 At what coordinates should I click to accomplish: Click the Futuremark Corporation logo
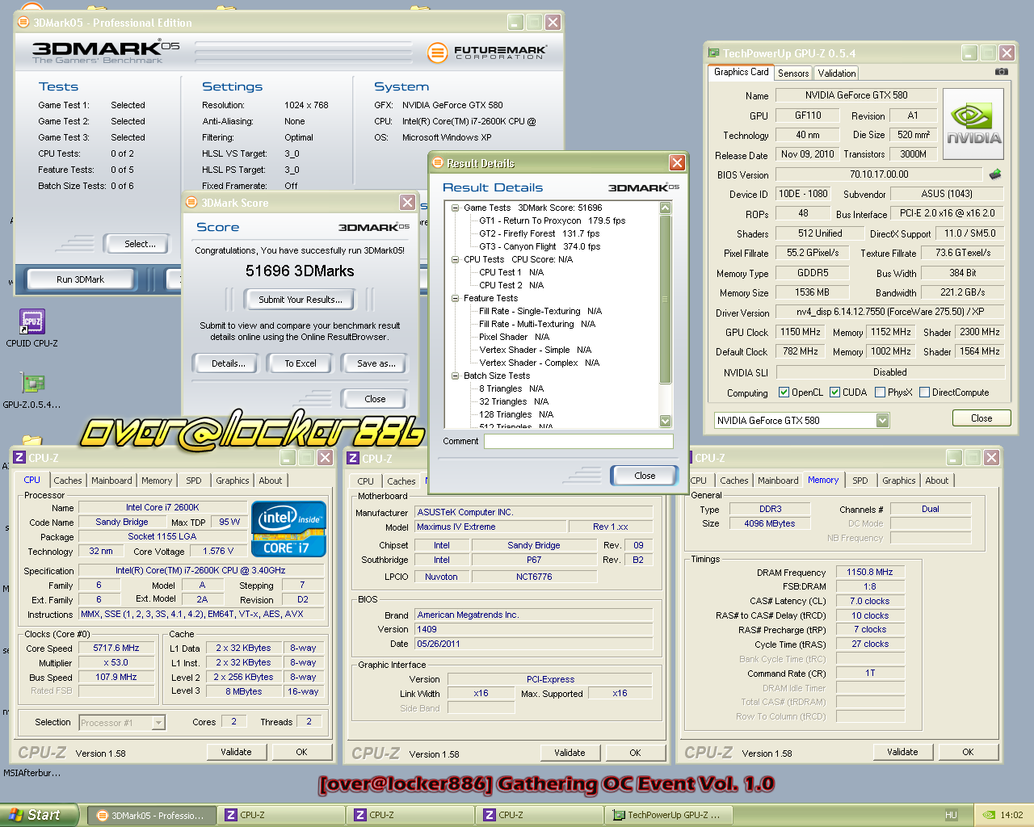pos(487,52)
